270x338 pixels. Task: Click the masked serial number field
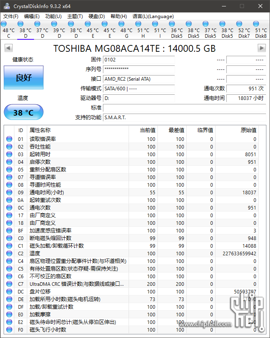pyautogui.click(x=139, y=69)
